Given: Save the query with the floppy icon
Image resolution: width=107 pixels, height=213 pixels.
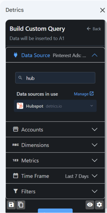Looking at the screenshot, I should (11, 205).
